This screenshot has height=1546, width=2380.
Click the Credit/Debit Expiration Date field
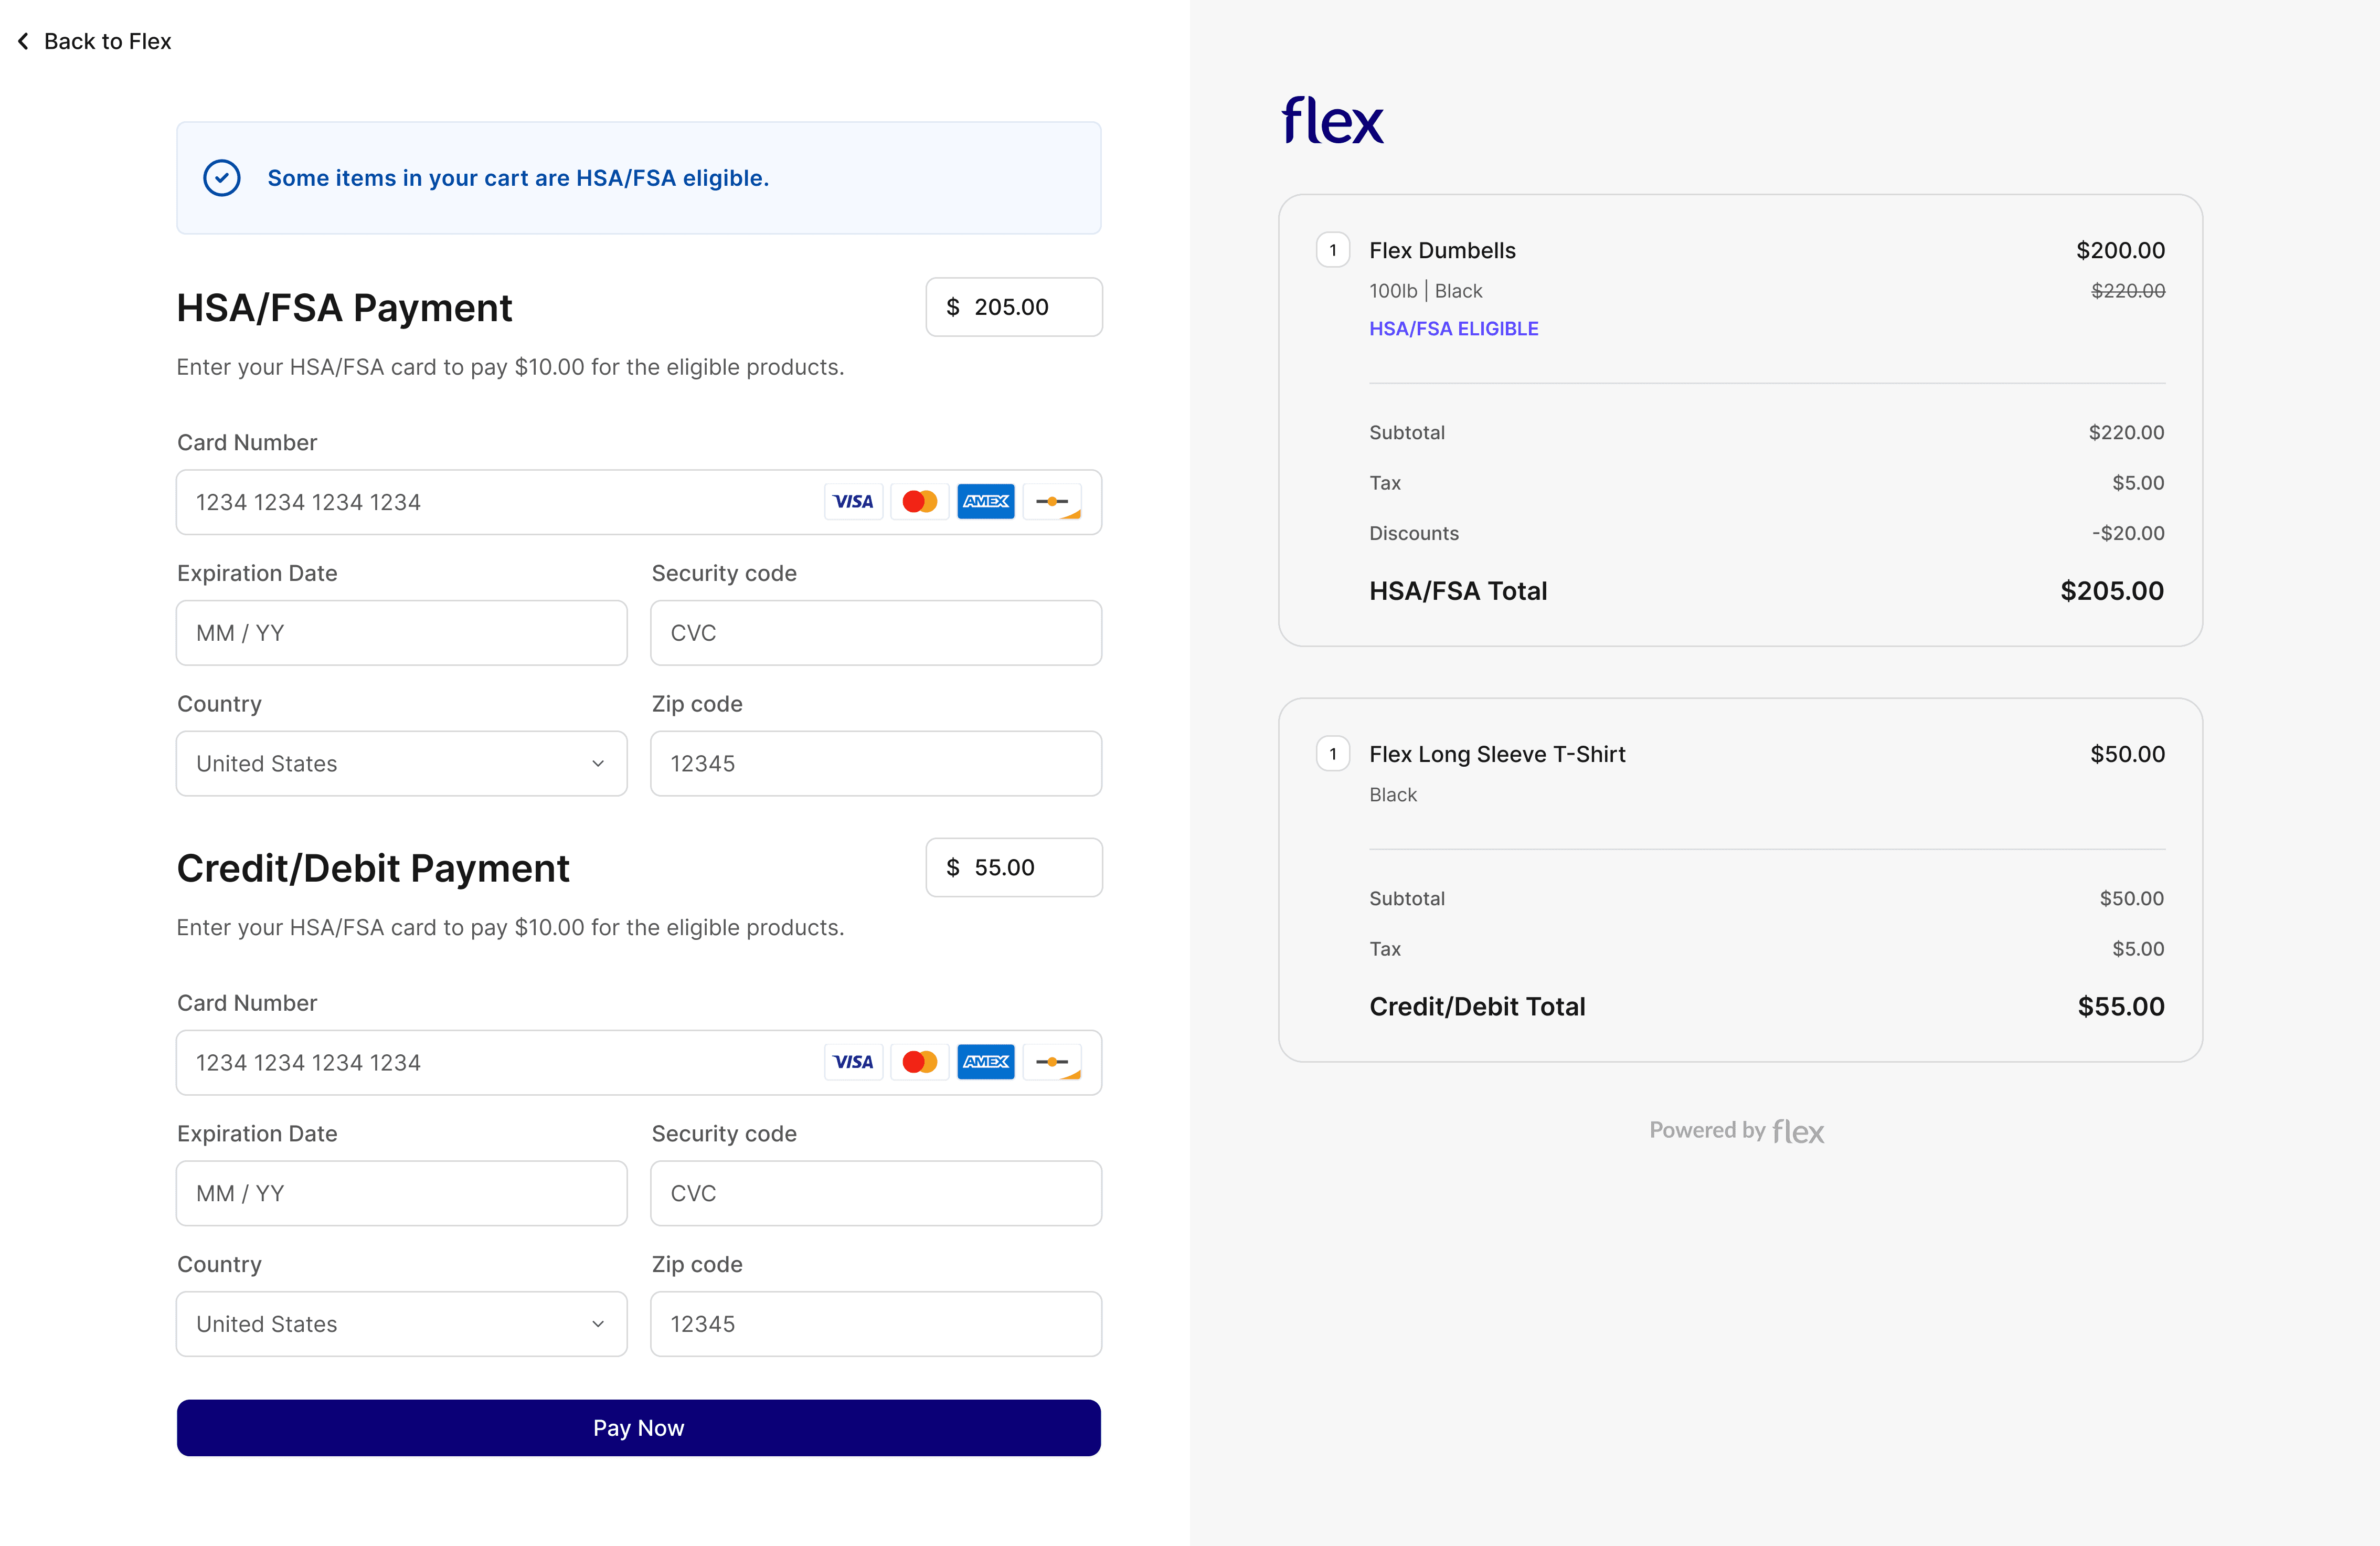tap(401, 1193)
